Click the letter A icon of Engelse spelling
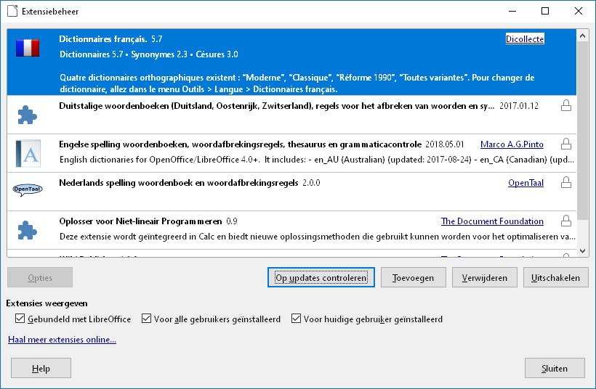Screen dimensions: 596x389 click(28, 154)
